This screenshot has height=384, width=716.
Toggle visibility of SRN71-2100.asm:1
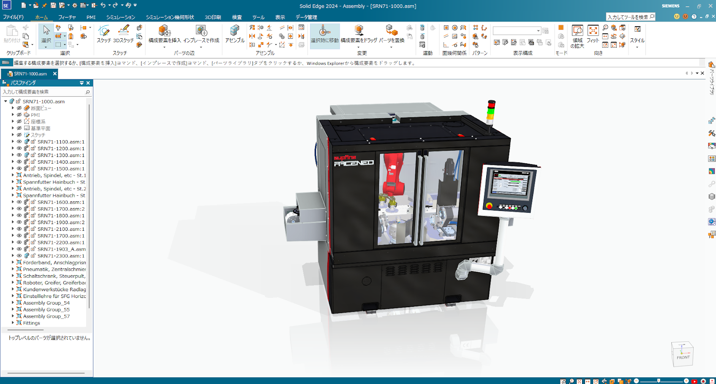pos(19,229)
